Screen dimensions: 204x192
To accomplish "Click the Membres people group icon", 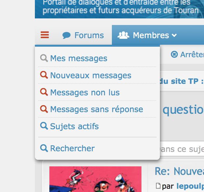I will pos(123,35).
